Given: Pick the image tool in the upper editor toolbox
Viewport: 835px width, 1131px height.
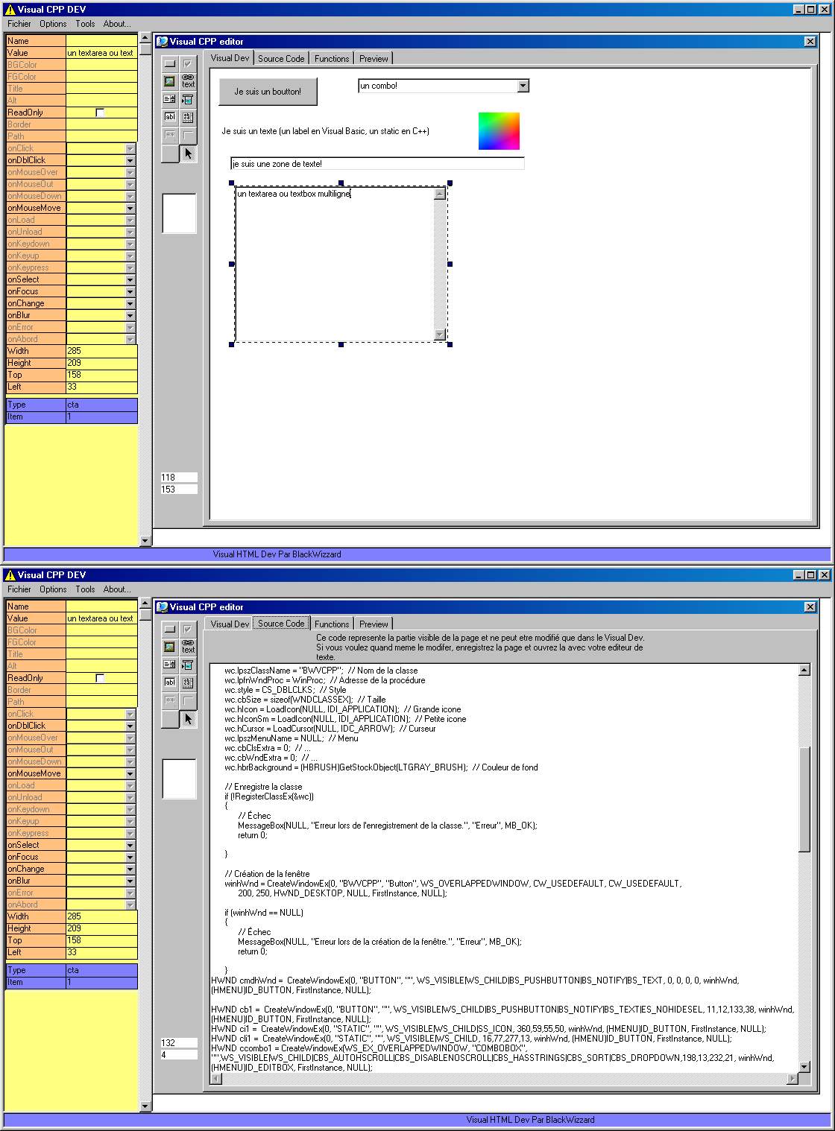Looking at the screenshot, I should pyautogui.click(x=170, y=81).
